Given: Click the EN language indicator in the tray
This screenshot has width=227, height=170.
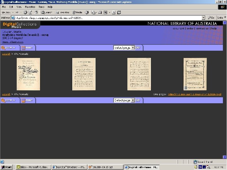Looking at the screenshot, I should (200, 167).
